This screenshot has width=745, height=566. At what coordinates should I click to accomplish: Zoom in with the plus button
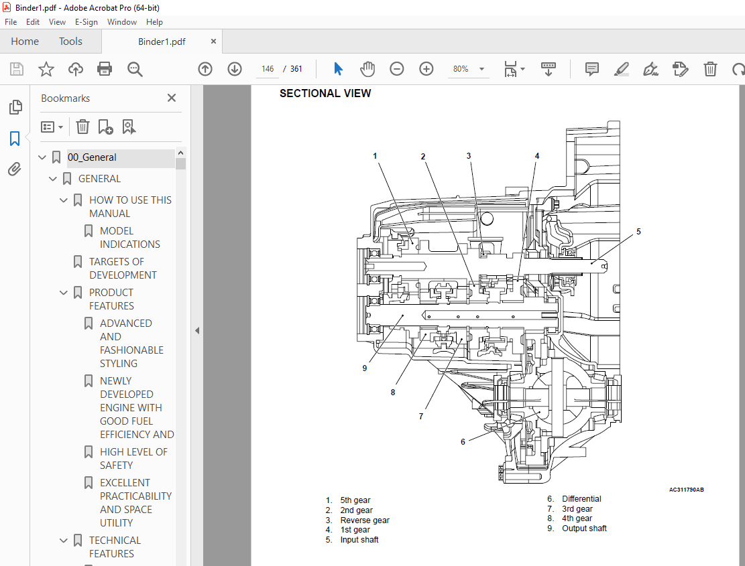tap(426, 68)
